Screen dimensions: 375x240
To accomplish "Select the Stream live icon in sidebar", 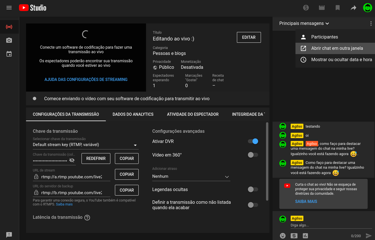I will click(9, 27).
